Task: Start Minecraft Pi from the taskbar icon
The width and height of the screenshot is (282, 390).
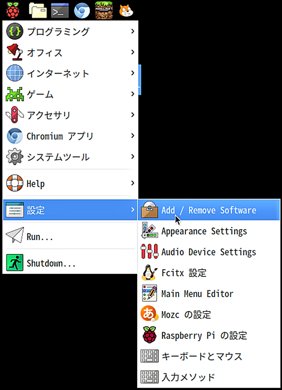Action: 104,11
